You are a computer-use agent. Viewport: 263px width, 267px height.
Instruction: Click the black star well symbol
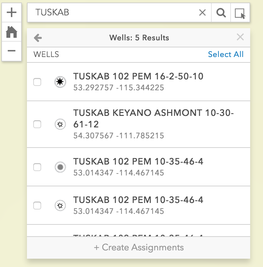click(x=60, y=82)
